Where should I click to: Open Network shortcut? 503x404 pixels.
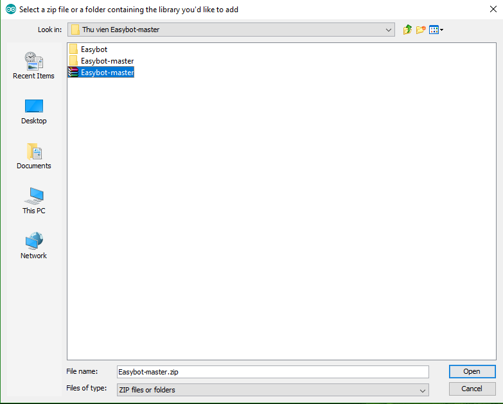33,246
